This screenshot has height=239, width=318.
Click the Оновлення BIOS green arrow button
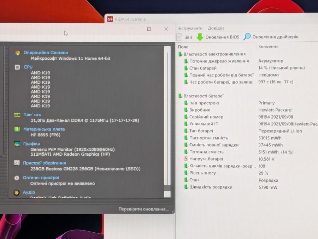(x=218, y=37)
